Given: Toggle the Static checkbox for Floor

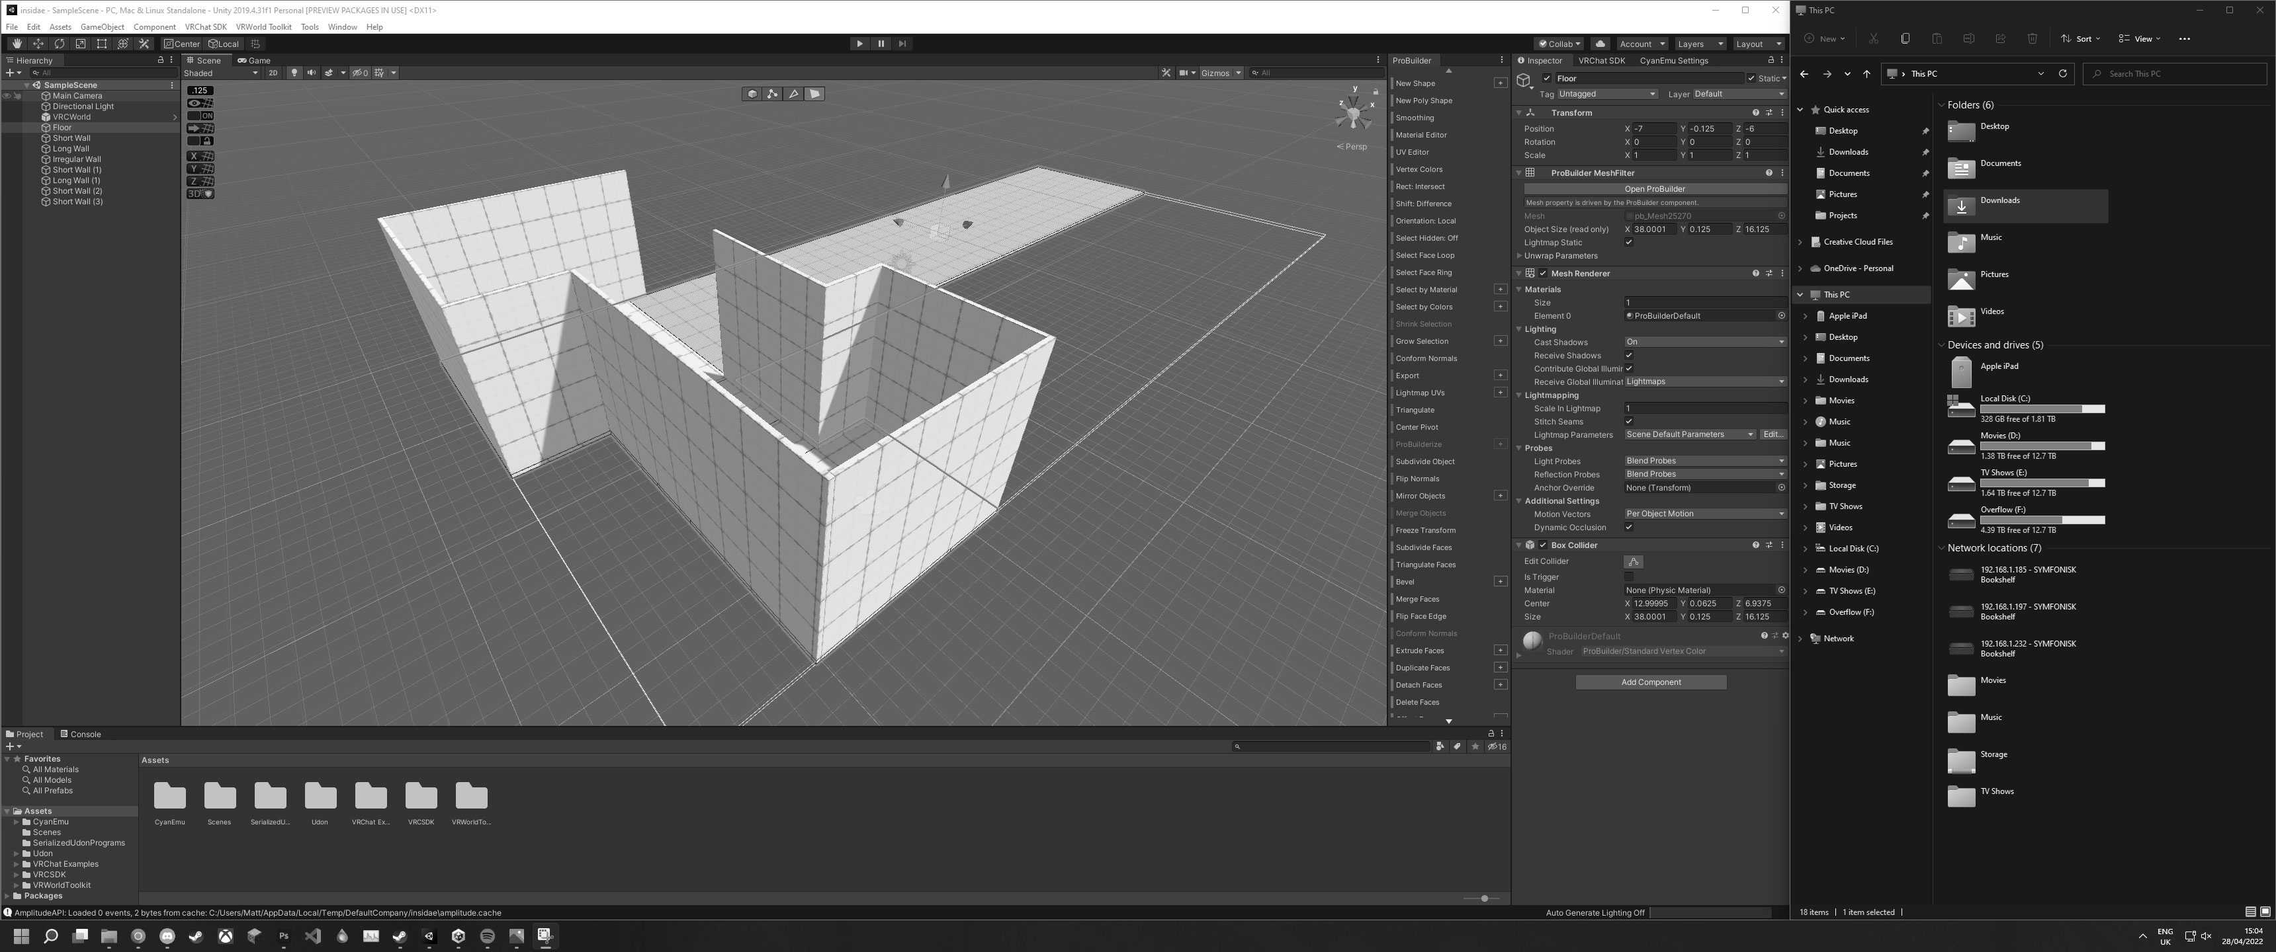Looking at the screenshot, I should point(1751,79).
